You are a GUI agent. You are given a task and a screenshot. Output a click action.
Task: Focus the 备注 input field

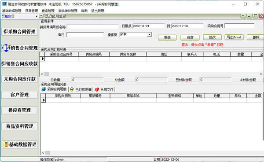click(85, 35)
